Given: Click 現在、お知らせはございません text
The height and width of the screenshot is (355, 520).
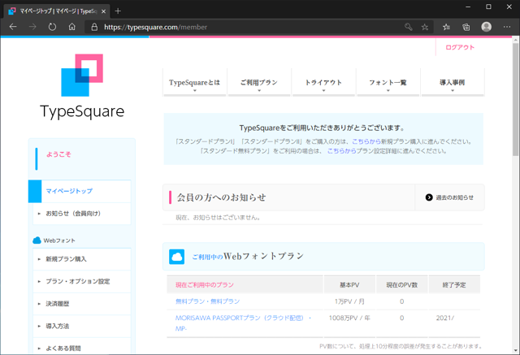Looking at the screenshot, I should pyautogui.click(x=219, y=218).
